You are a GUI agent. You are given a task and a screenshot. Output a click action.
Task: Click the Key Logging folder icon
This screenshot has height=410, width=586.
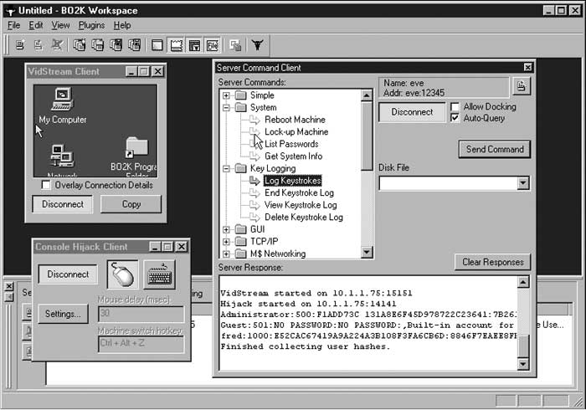tap(241, 168)
